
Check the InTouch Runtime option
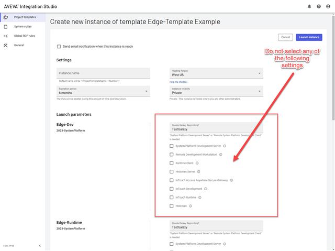(171, 198)
